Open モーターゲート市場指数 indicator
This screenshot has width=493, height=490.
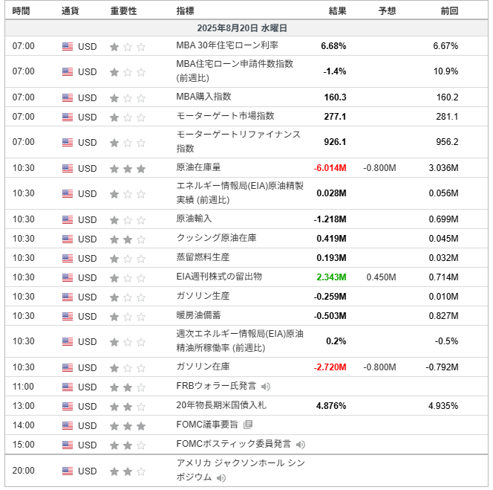click(x=225, y=115)
